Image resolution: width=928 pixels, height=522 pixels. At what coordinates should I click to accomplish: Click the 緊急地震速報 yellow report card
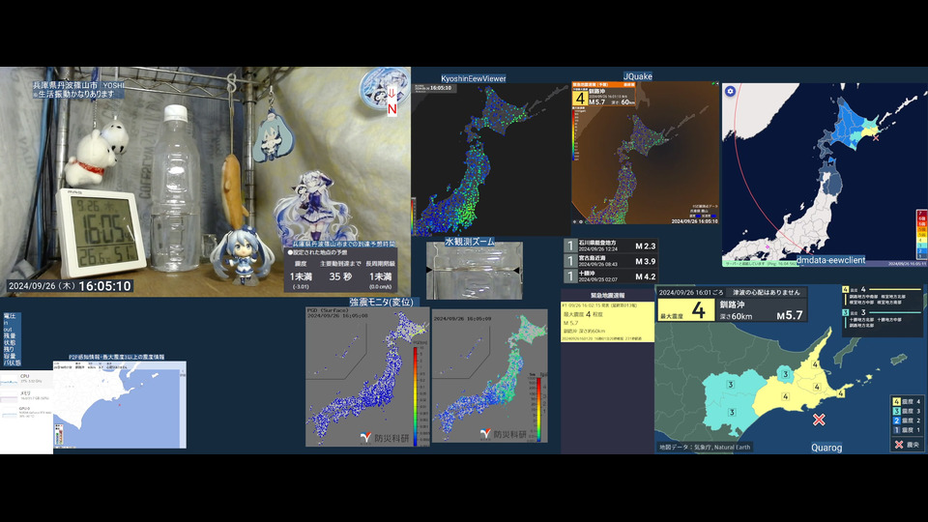click(607, 321)
